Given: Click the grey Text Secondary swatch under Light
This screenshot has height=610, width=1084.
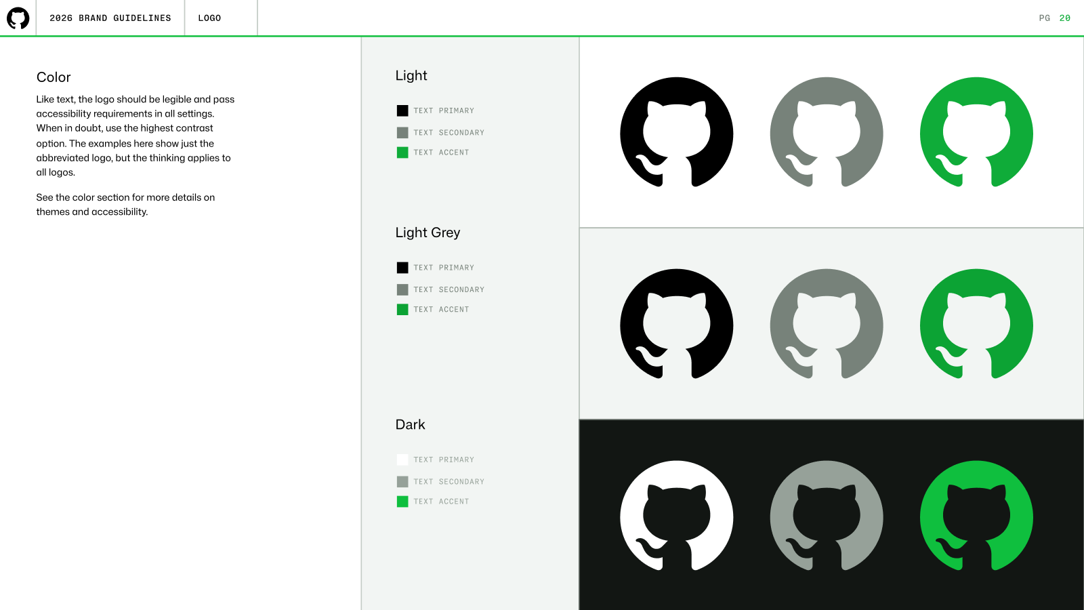Looking at the screenshot, I should (x=402, y=133).
